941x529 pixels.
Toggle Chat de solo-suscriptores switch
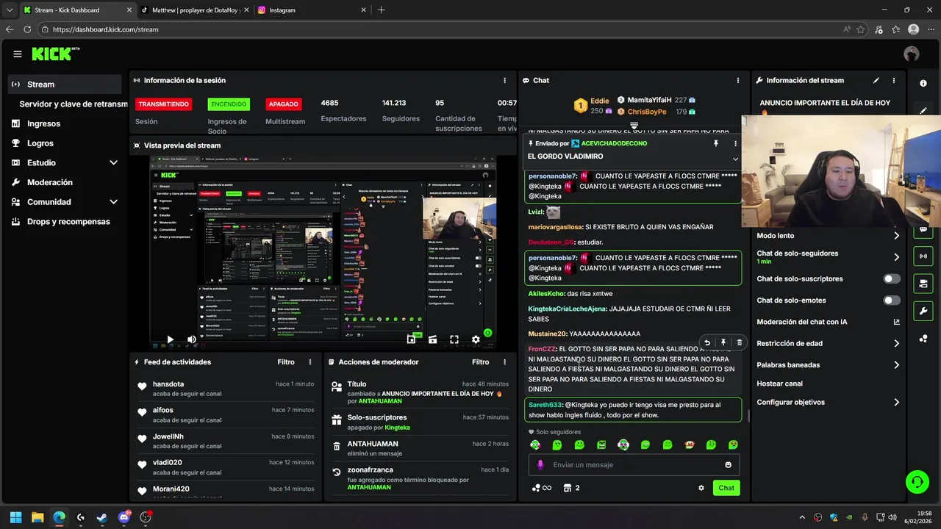click(x=892, y=279)
